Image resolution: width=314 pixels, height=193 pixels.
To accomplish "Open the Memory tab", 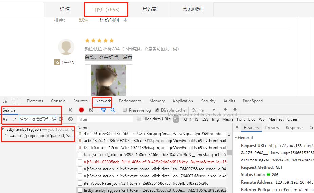I will click(x=157, y=101).
